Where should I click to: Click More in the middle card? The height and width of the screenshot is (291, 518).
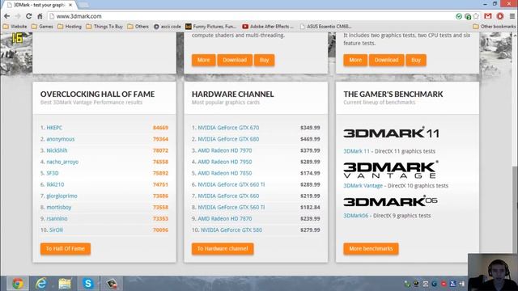(x=203, y=60)
